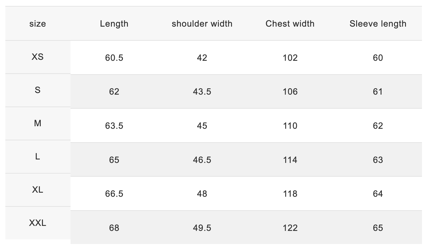Click the 'size' column header
Image resolution: width=432 pixels, height=250 pixels.
(38, 24)
